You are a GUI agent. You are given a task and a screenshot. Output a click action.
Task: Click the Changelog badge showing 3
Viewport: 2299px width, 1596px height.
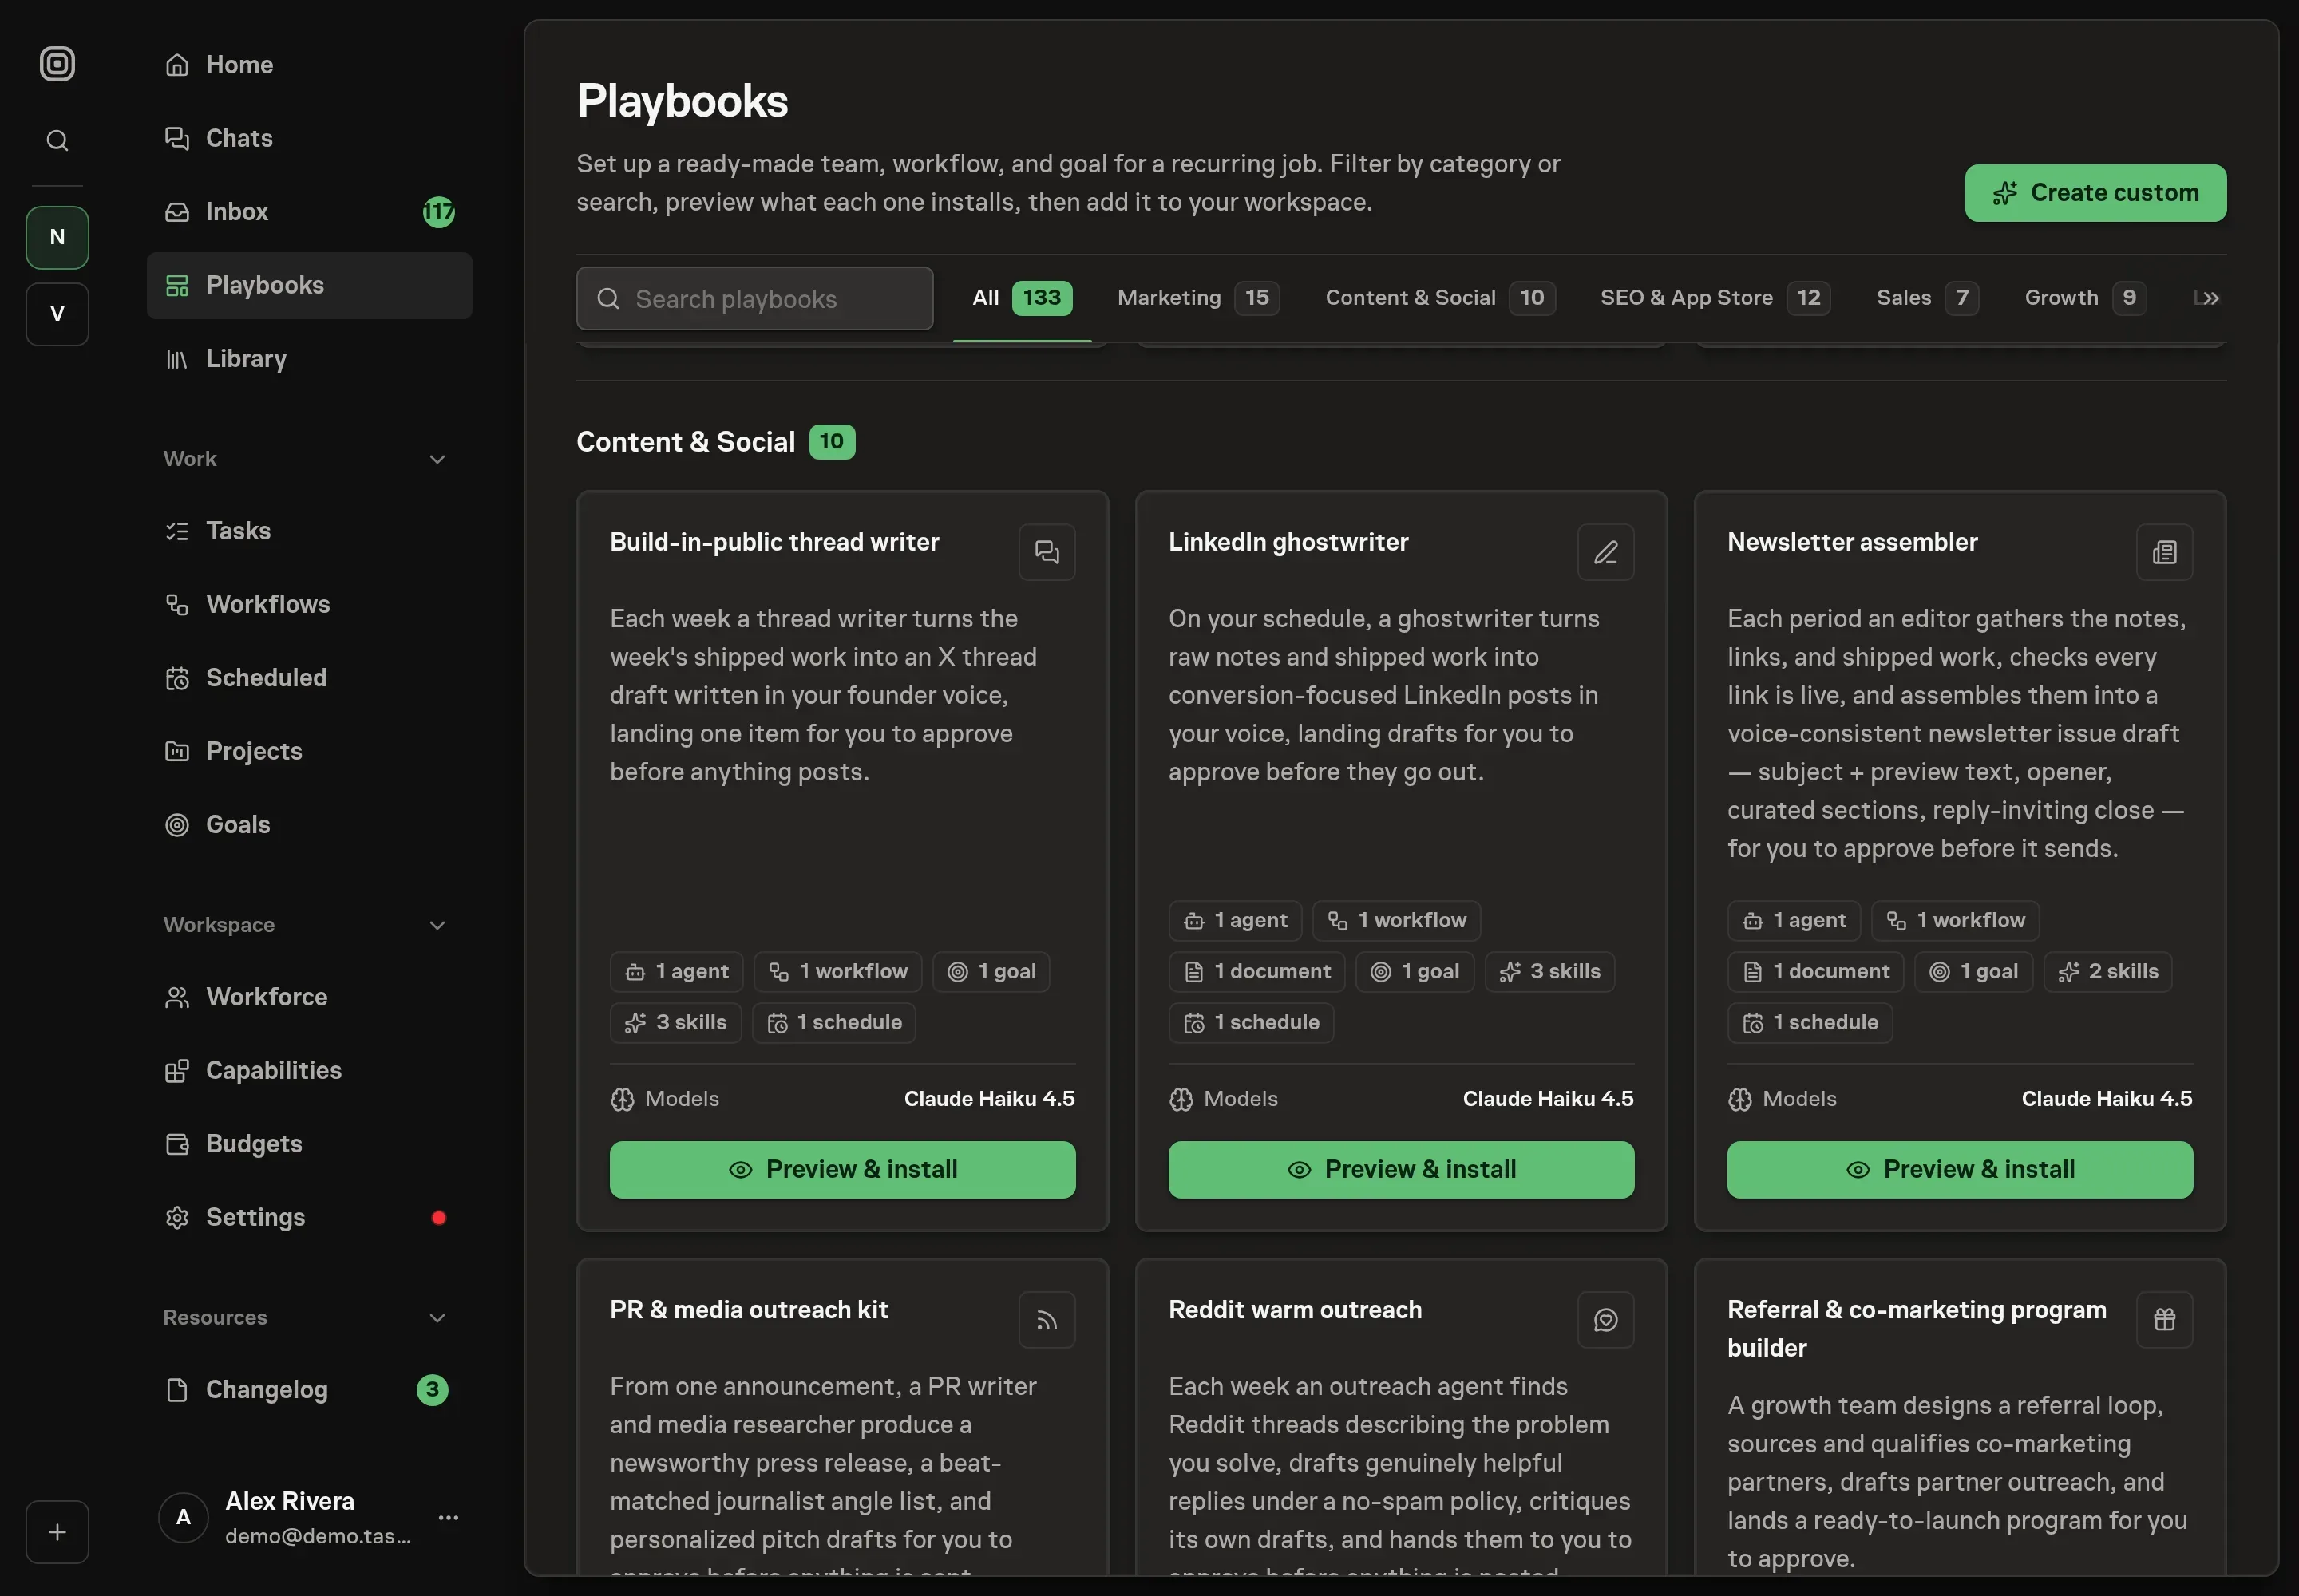[432, 1390]
